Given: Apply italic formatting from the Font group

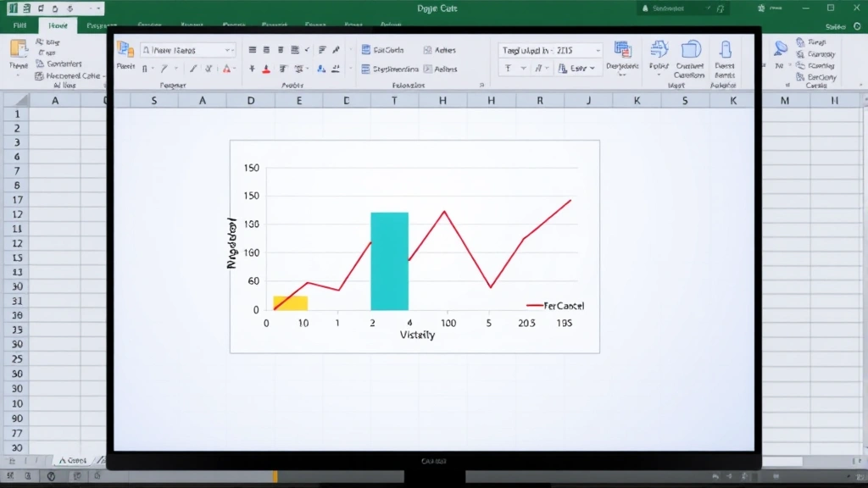Looking at the screenshot, I should pos(163,69).
